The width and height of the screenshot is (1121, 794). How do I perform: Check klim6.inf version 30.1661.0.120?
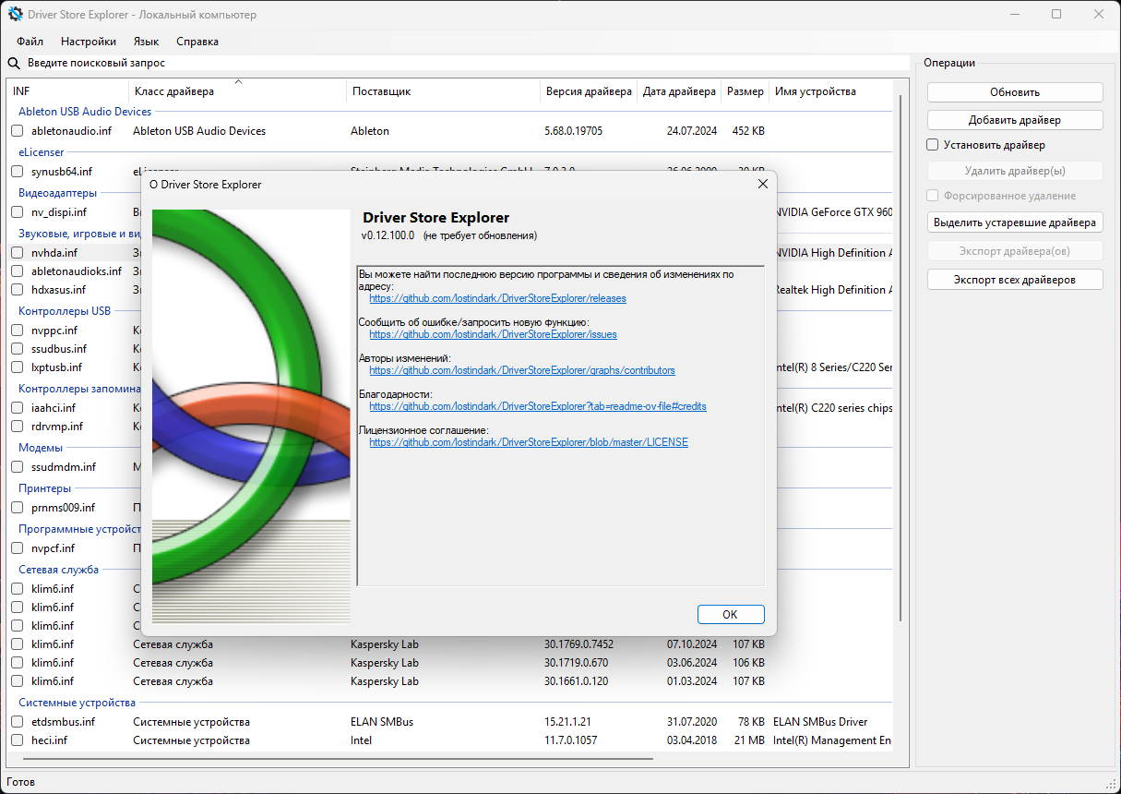click(x=18, y=681)
